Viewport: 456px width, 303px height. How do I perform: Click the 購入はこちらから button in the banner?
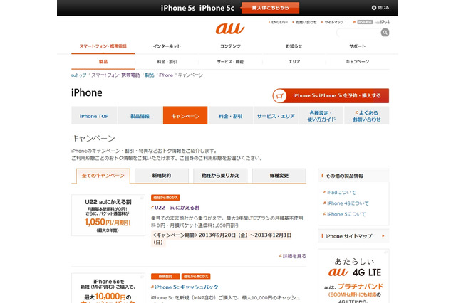click(x=270, y=8)
